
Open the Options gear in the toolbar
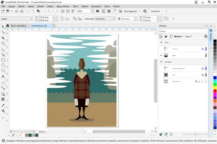coord(145,11)
